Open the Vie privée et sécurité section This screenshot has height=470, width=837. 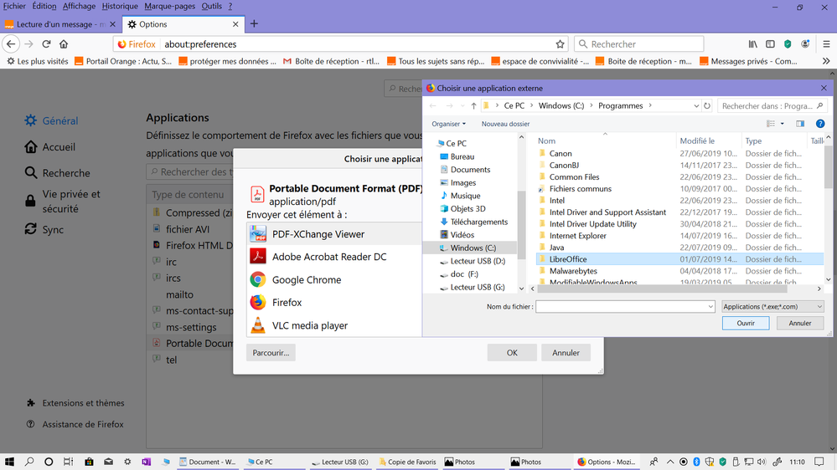[62, 202]
